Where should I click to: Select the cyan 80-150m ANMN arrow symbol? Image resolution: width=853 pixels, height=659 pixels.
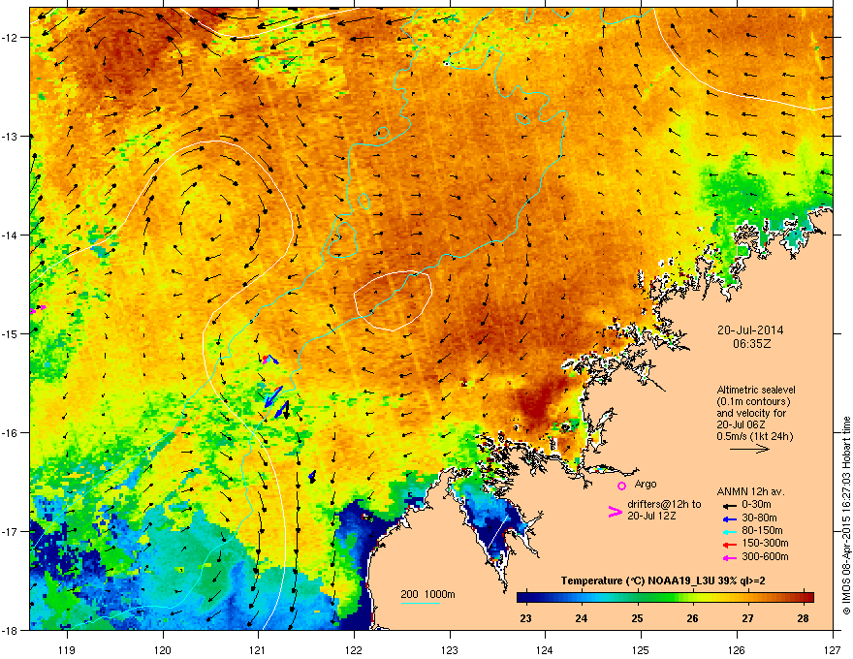[730, 531]
